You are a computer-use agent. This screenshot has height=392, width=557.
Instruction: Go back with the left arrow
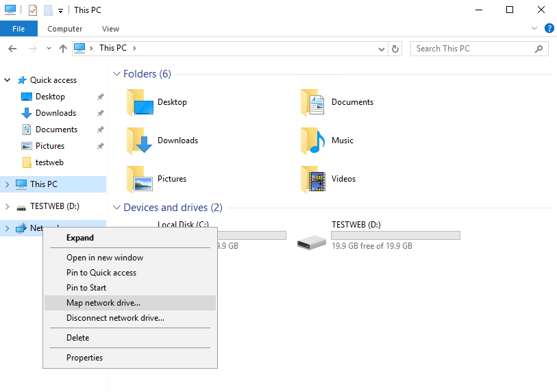click(x=12, y=49)
